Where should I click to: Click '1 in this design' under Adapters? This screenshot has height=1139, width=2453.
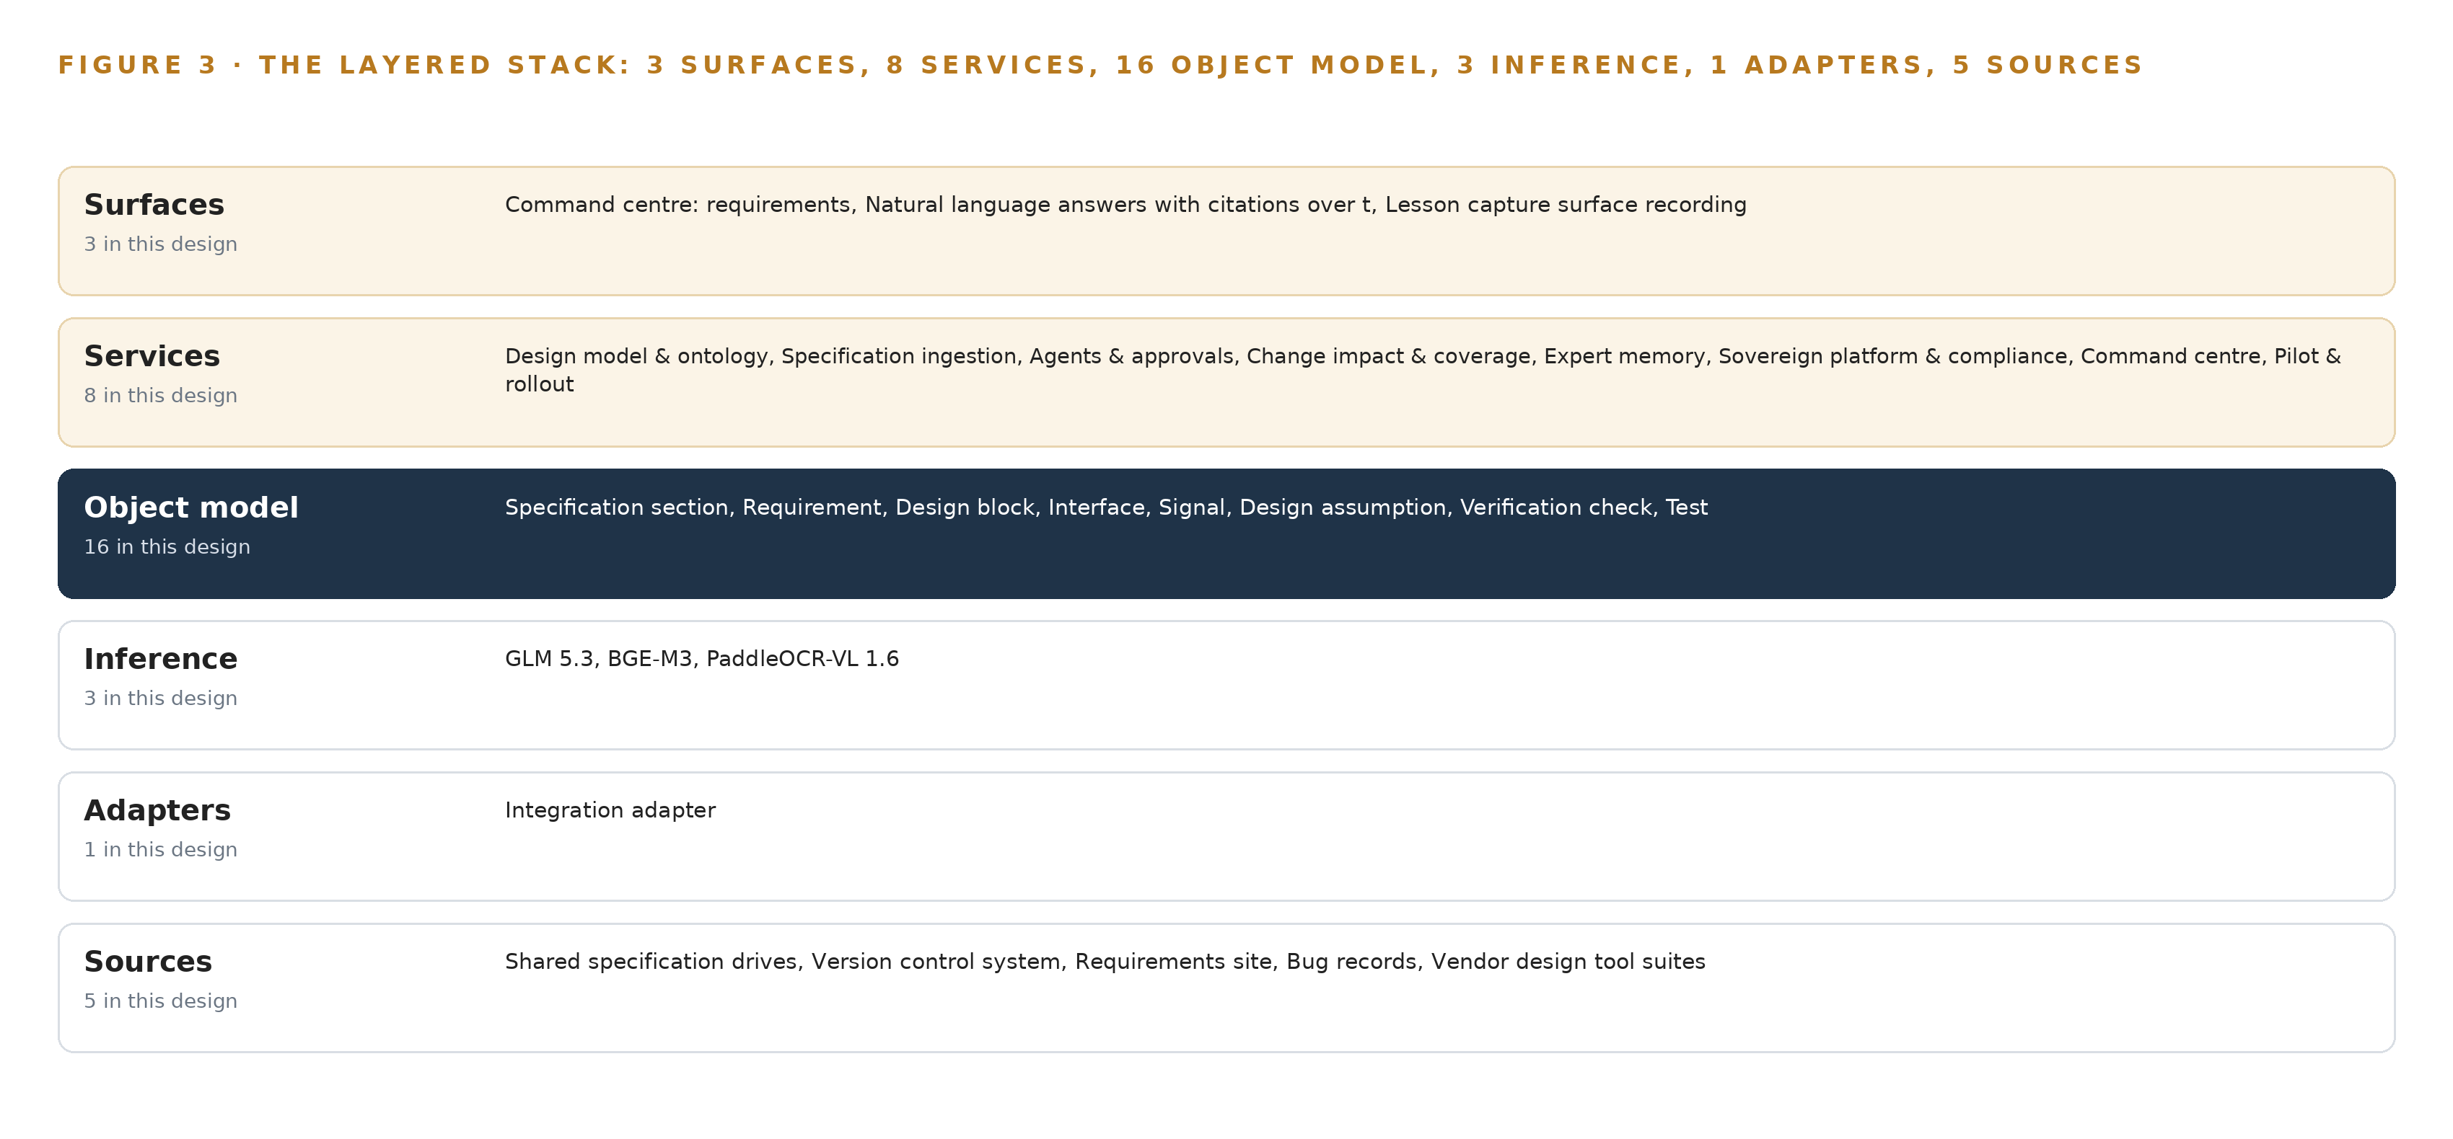pos(161,850)
